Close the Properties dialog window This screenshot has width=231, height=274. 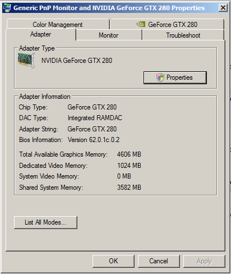(223, 8)
